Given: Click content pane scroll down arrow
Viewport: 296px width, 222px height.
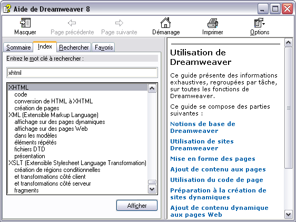Looking at the screenshot, I should coord(288,215).
